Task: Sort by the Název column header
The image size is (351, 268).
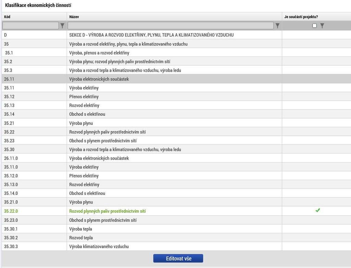Action: [x=74, y=17]
